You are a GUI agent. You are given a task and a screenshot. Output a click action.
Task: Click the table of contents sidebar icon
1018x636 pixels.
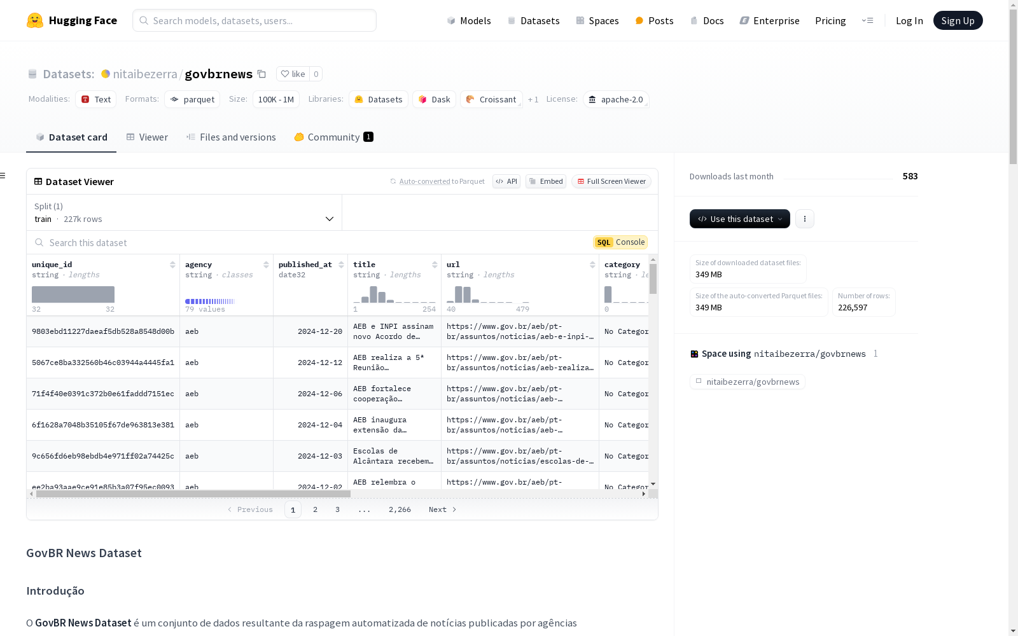click(x=3, y=176)
